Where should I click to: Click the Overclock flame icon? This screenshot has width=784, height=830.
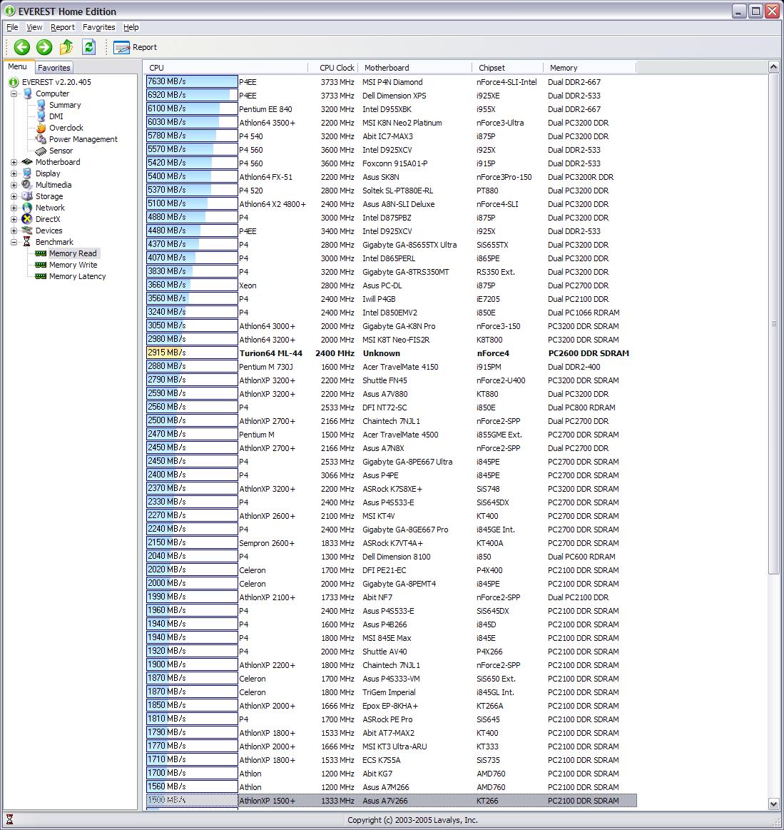(41, 128)
